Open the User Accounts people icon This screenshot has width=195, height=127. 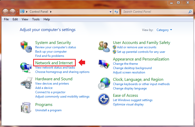click(104, 46)
